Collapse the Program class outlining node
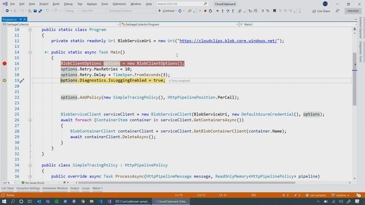Image resolution: width=365 pixels, height=205 pixels. [30, 30]
